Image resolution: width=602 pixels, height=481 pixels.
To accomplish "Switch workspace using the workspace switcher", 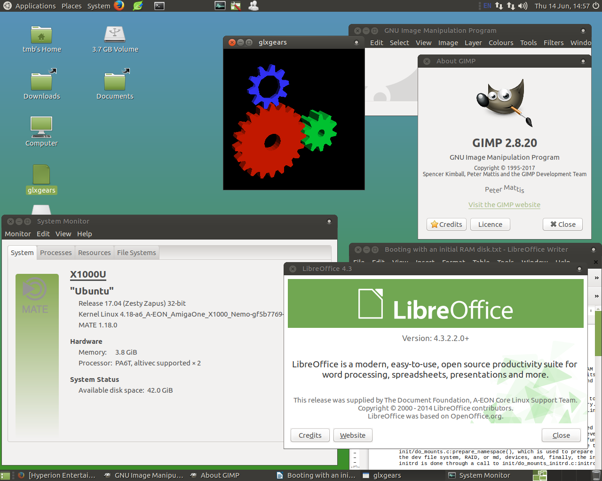I will pyautogui.click(x=539, y=475).
